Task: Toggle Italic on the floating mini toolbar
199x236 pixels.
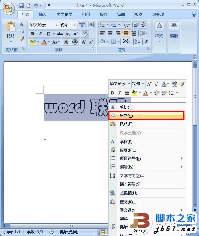Action: tap(119, 93)
